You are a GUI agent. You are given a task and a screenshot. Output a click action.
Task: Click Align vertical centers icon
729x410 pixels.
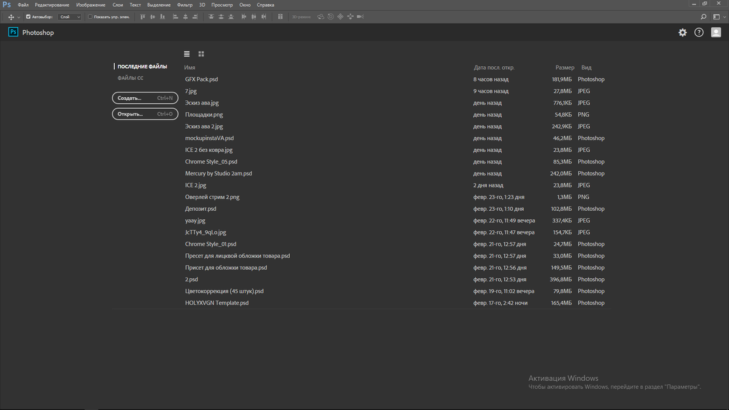tap(152, 17)
